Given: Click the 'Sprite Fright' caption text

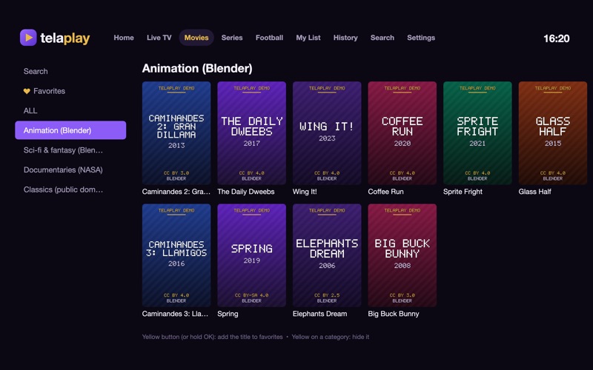Looking at the screenshot, I should click(463, 192).
